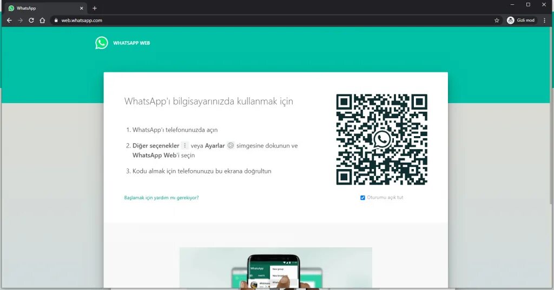Click the Oturumu açık tut label text
The image size is (554, 290).
385,198
